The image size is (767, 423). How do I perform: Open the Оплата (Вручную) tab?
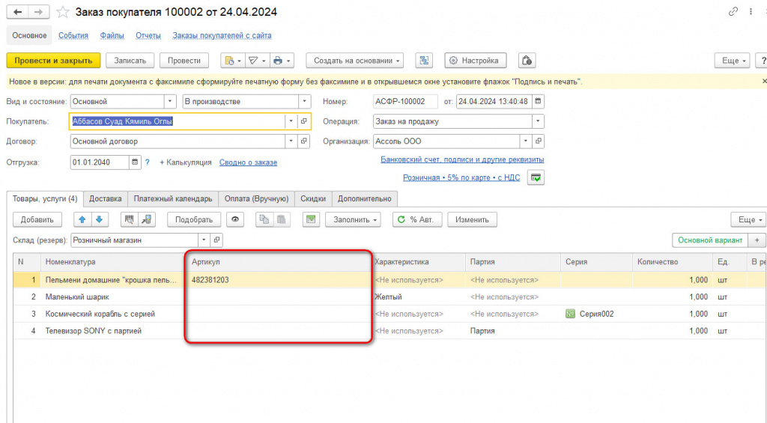[256, 199]
